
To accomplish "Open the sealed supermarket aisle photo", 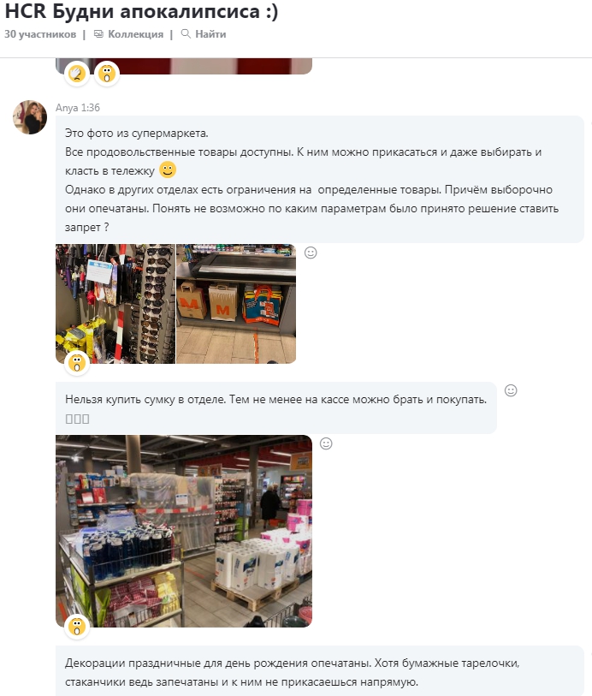I will pyautogui.click(x=184, y=531).
